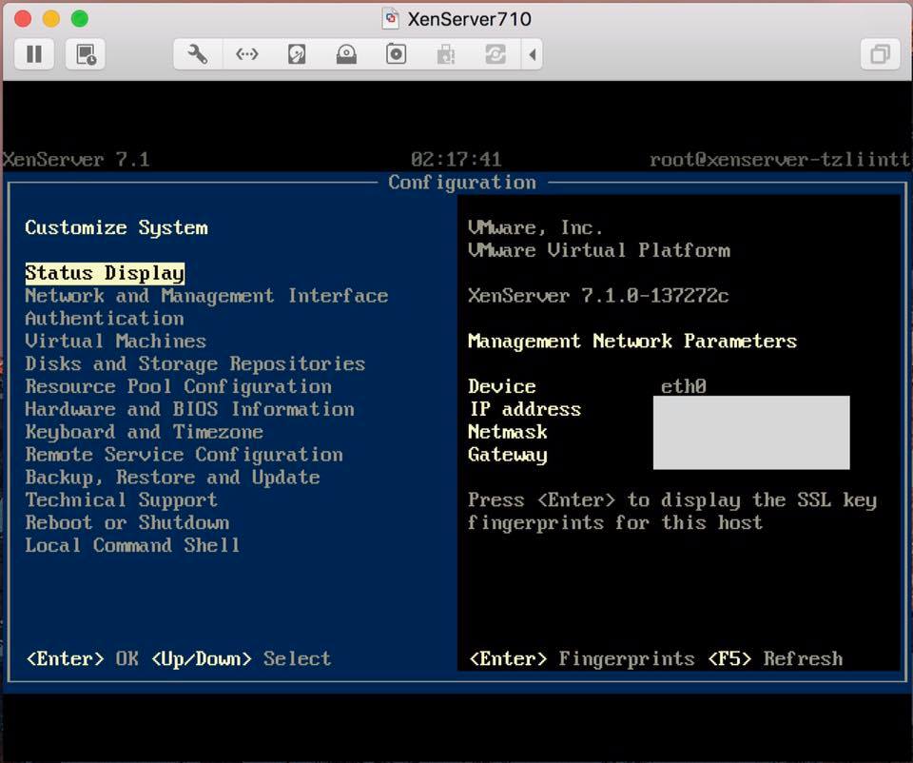Click the <F5> Refresh hint
The height and width of the screenshot is (763, 913).
point(776,658)
